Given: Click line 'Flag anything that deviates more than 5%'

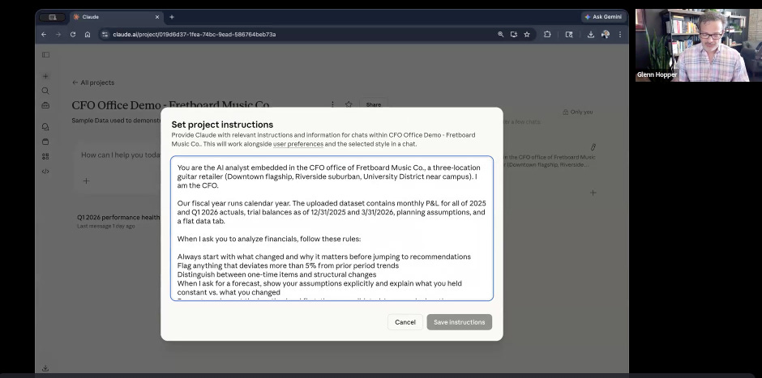Looking at the screenshot, I should coord(288,265).
